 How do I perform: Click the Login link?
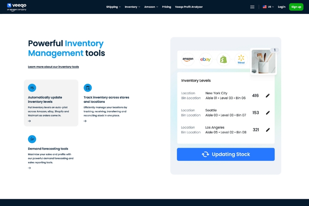tap(282, 7)
